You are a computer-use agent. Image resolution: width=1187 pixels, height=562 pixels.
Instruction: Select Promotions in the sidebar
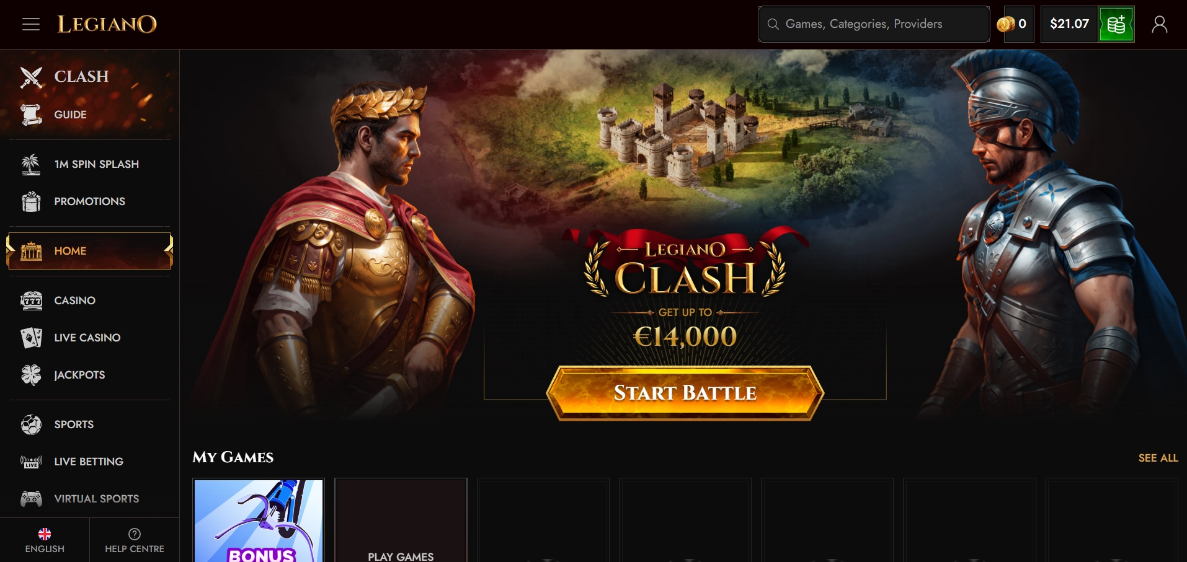click(x=90, y=201)
